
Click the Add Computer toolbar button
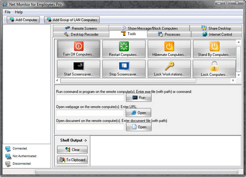coord(23,20)
